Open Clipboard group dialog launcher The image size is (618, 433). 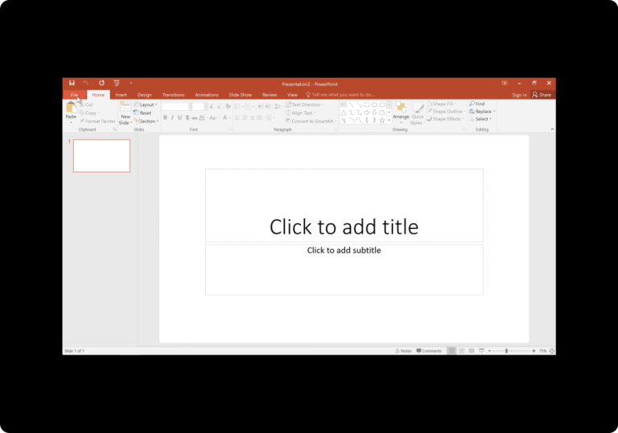115,129
